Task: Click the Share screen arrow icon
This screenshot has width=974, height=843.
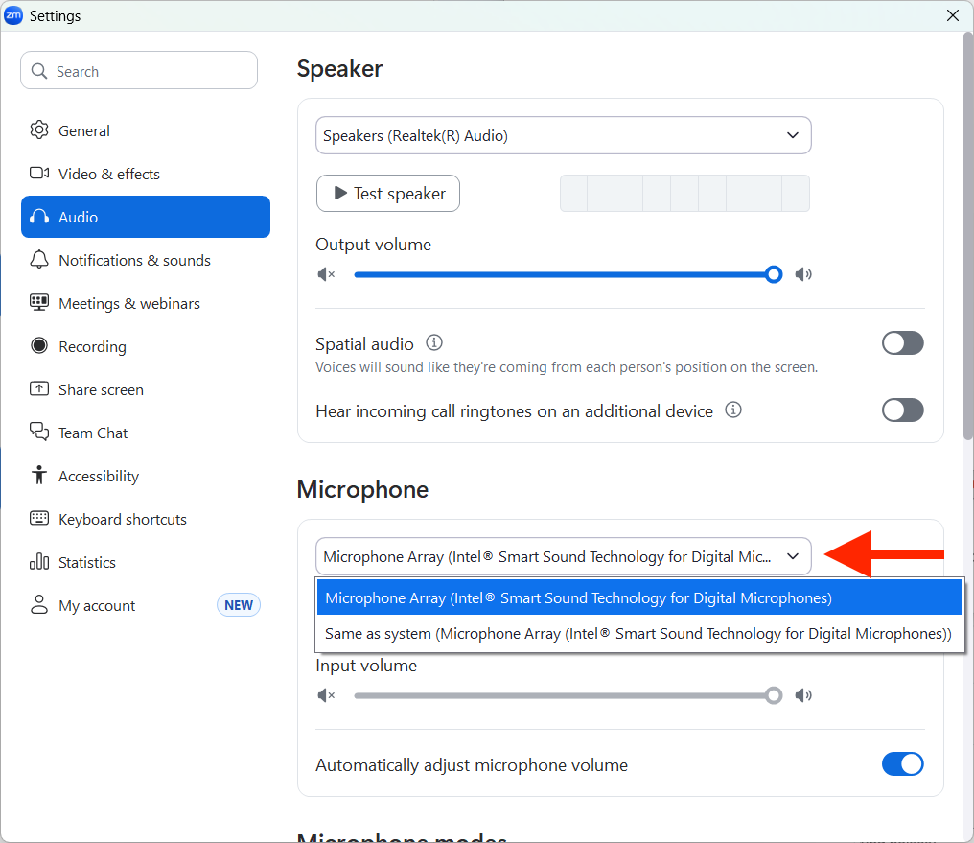Action: 39,388
